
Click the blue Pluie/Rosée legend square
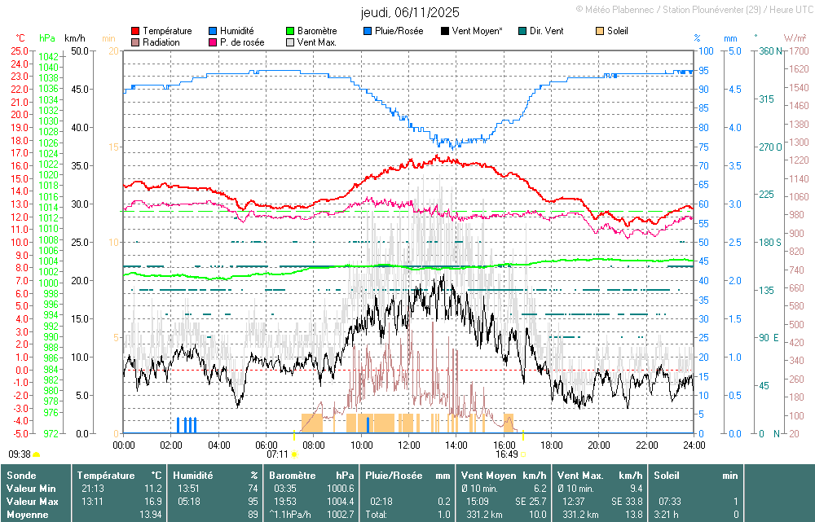tap(368, 31)
